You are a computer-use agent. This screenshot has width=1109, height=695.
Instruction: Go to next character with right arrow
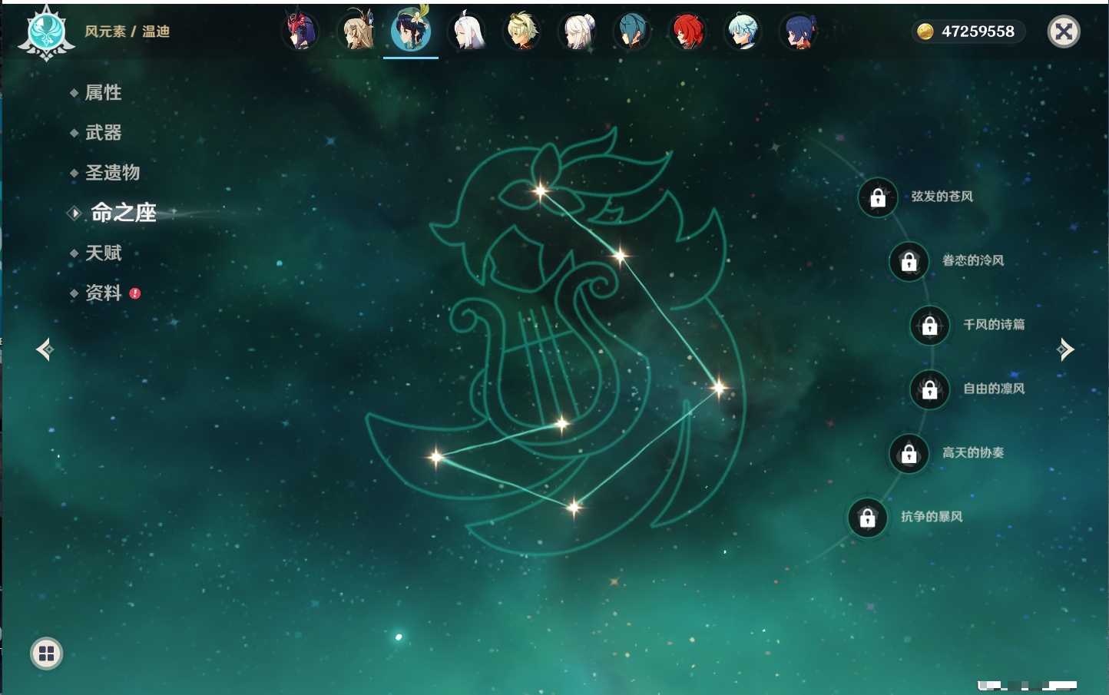point(1065,349)
